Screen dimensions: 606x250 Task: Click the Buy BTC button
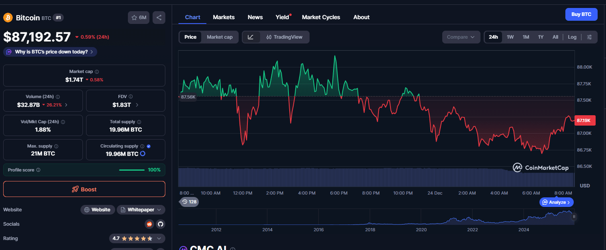click(x=581, y=14)
